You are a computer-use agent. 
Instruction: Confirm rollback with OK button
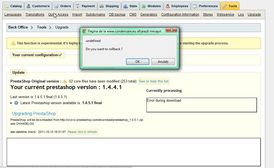pyautogui.click(x=138, y=62)
